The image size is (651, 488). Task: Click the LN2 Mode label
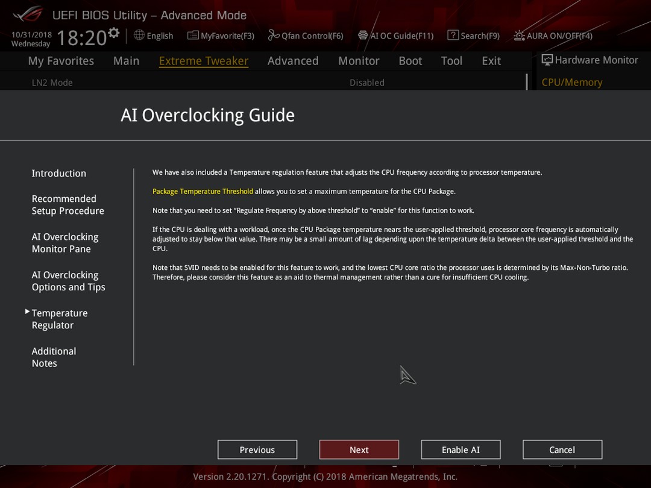coord(52,83)
